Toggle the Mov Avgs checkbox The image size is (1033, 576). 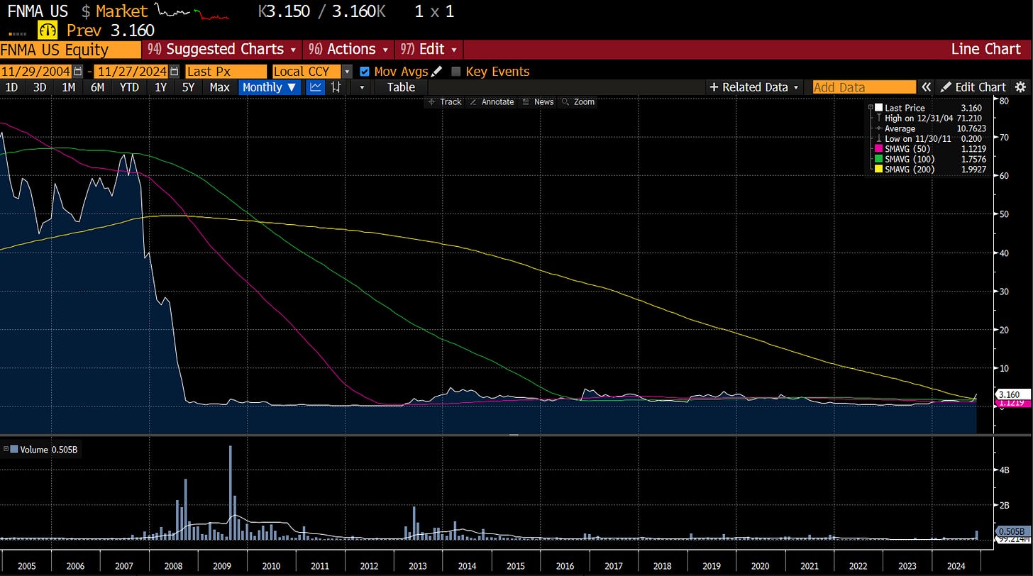click(x=365, y=72)
